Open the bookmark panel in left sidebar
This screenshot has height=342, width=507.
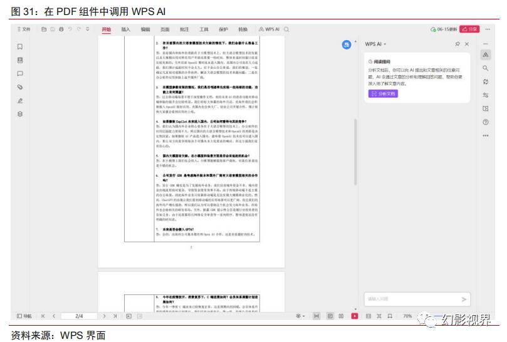pos(20,46)
